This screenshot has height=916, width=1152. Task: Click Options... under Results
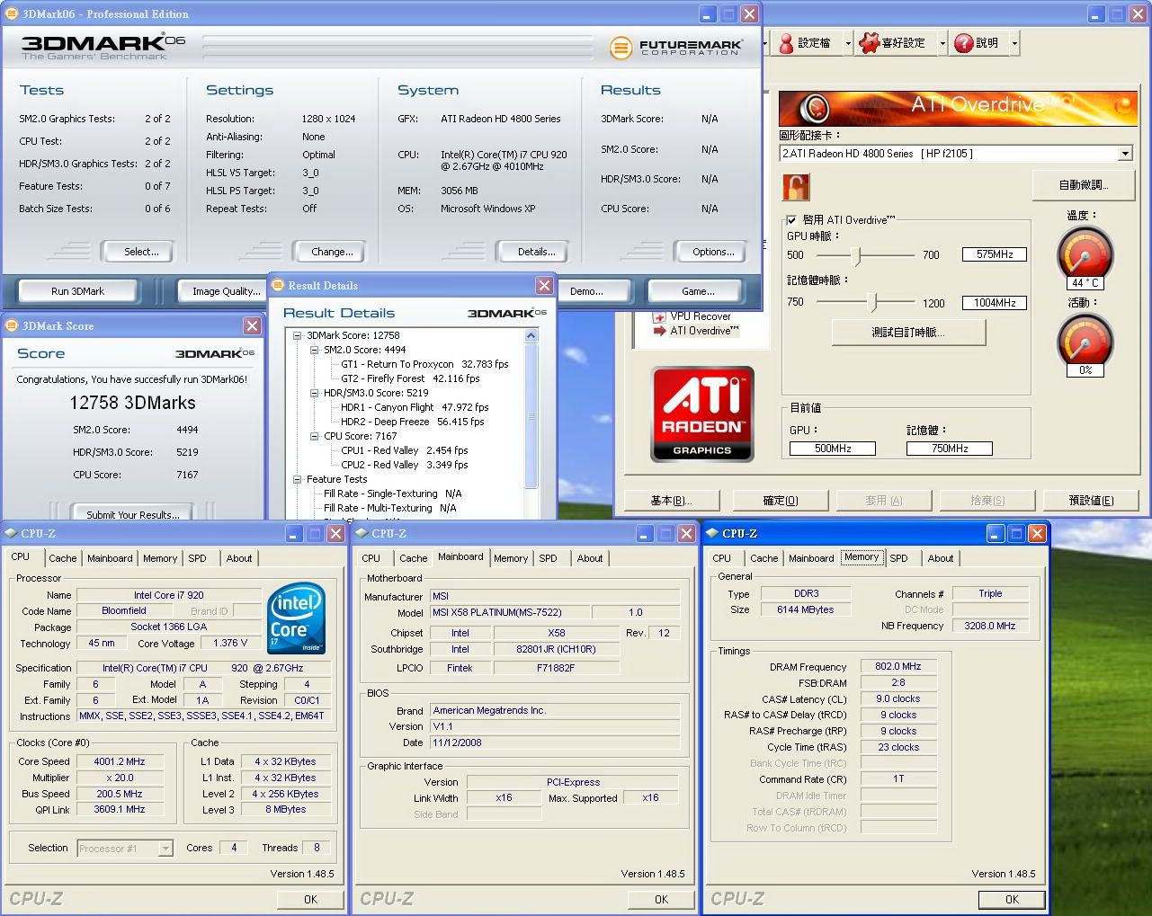coord(713,252)
